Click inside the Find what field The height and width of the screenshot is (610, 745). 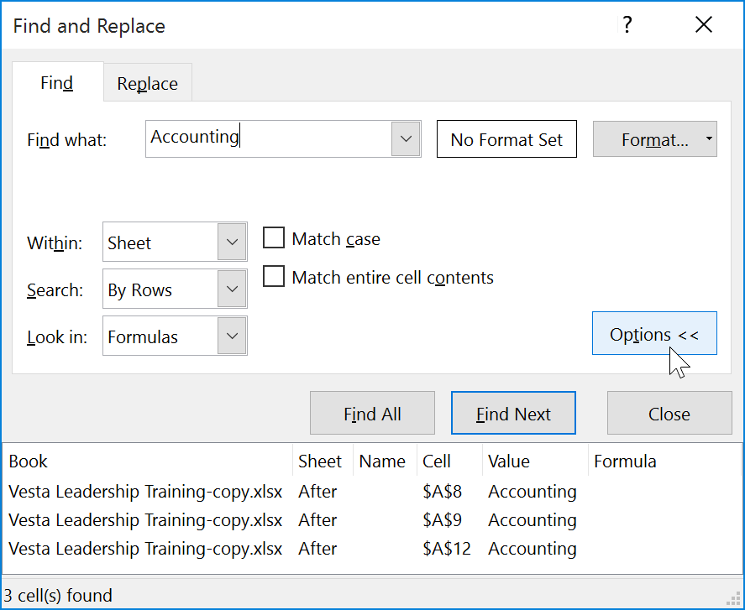click(269, 139)
